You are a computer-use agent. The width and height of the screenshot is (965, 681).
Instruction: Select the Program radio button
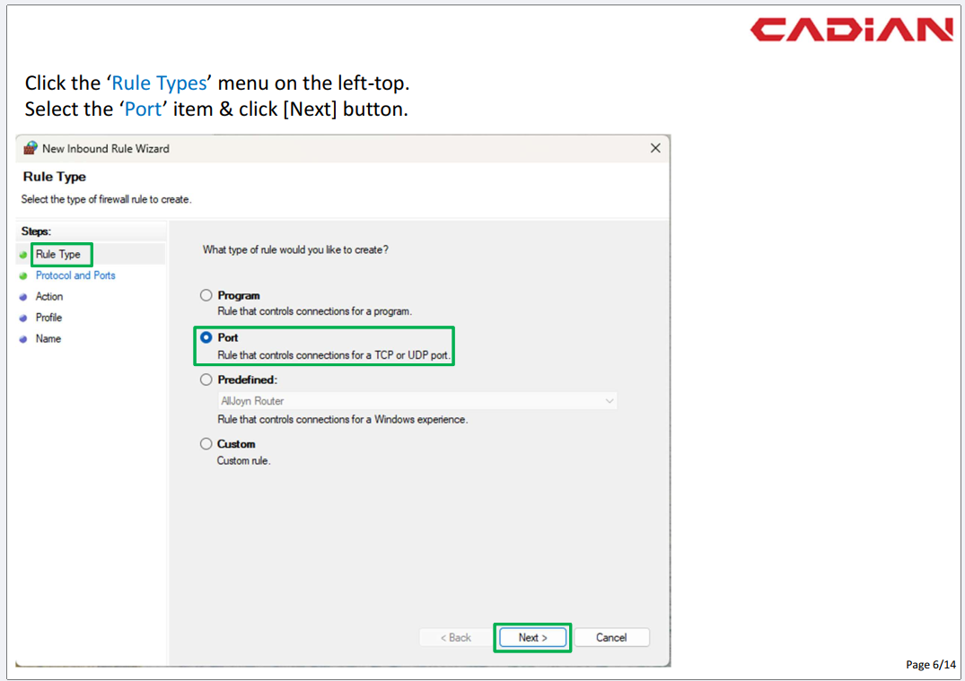206,295
